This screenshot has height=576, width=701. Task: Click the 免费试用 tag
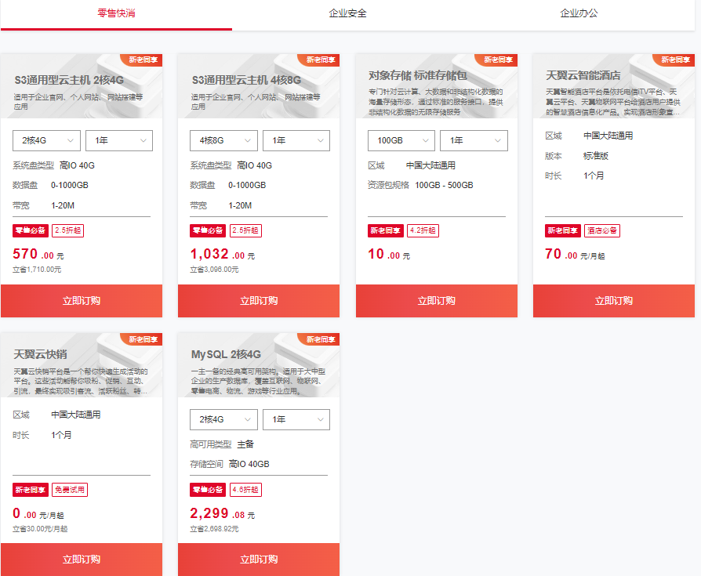point(70,490)
